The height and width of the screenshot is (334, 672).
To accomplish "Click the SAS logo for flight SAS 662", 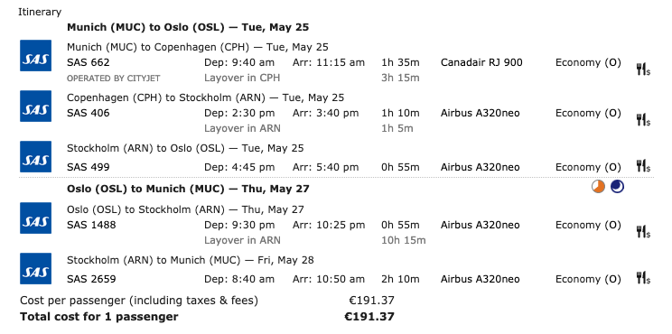I will point(35,56).
